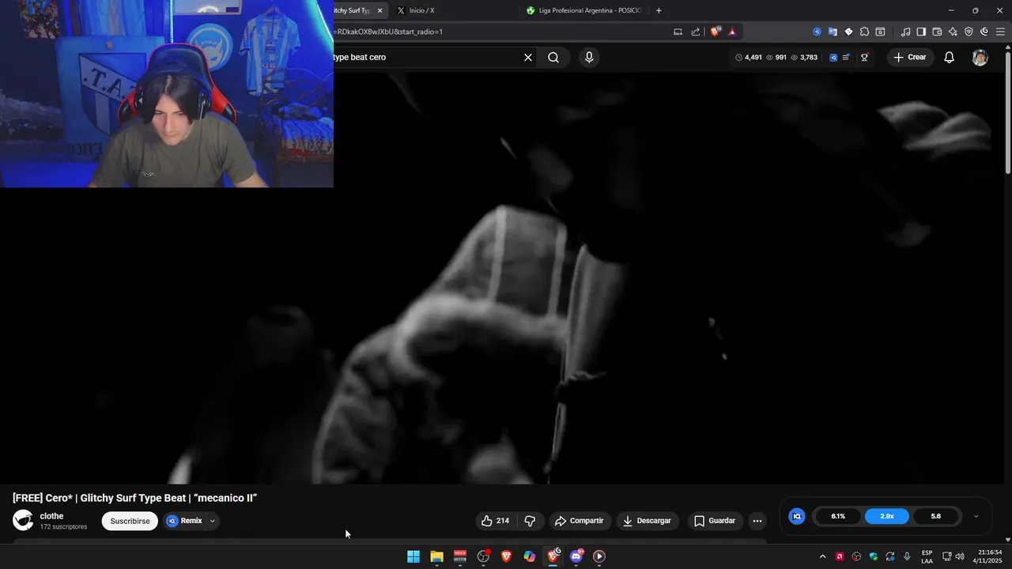Image resolution: width=1012 pixels, height=569 pixels.
Task: Open a new browser tab
Action: [659, 10]
